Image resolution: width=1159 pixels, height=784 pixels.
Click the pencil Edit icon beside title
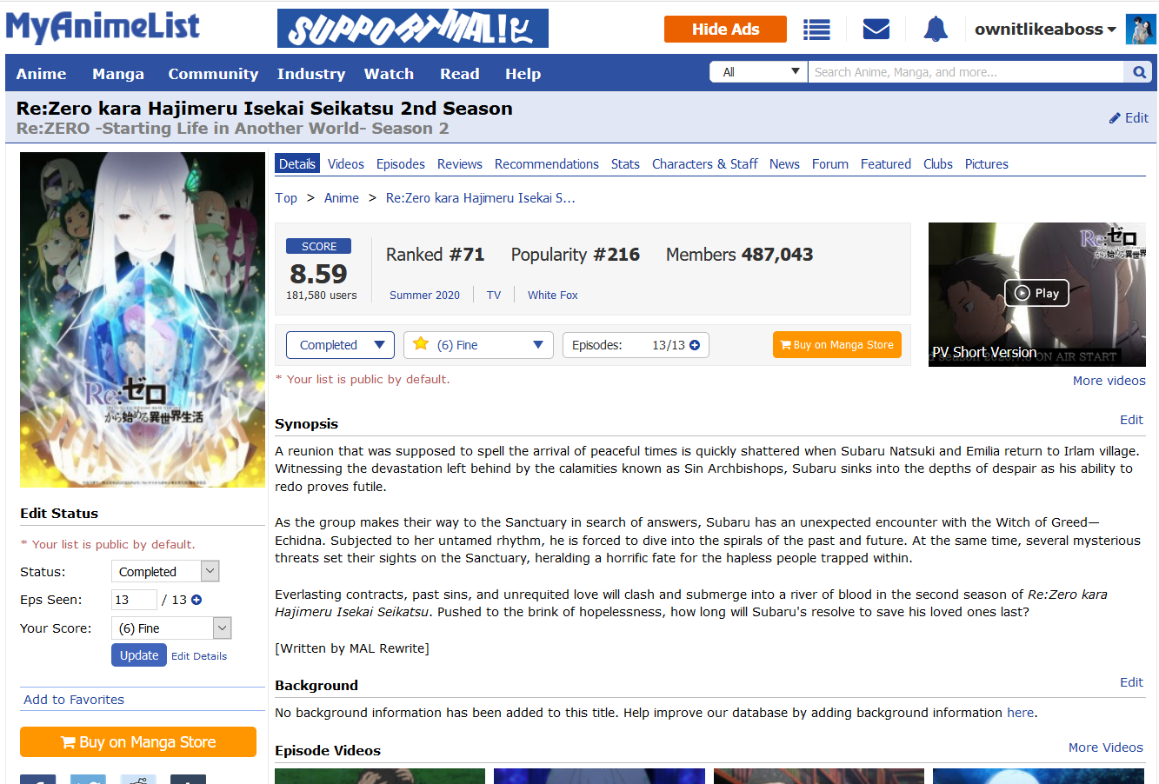coord(1115,118)
